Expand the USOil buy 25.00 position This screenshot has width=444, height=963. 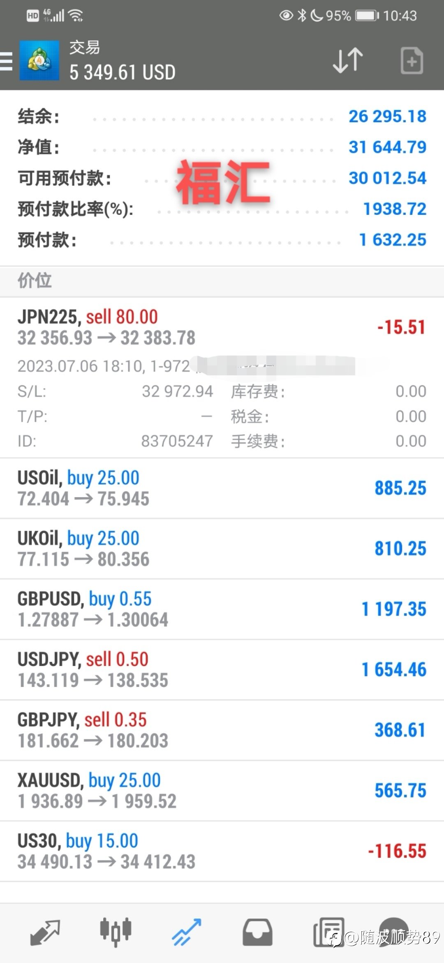tap(222, 488)
